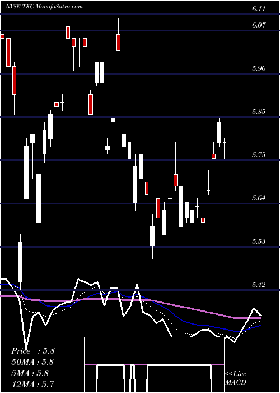Select the 5.53 price level label
The height and width of the screenshot is (393, 280).
[x=259, y=241]
